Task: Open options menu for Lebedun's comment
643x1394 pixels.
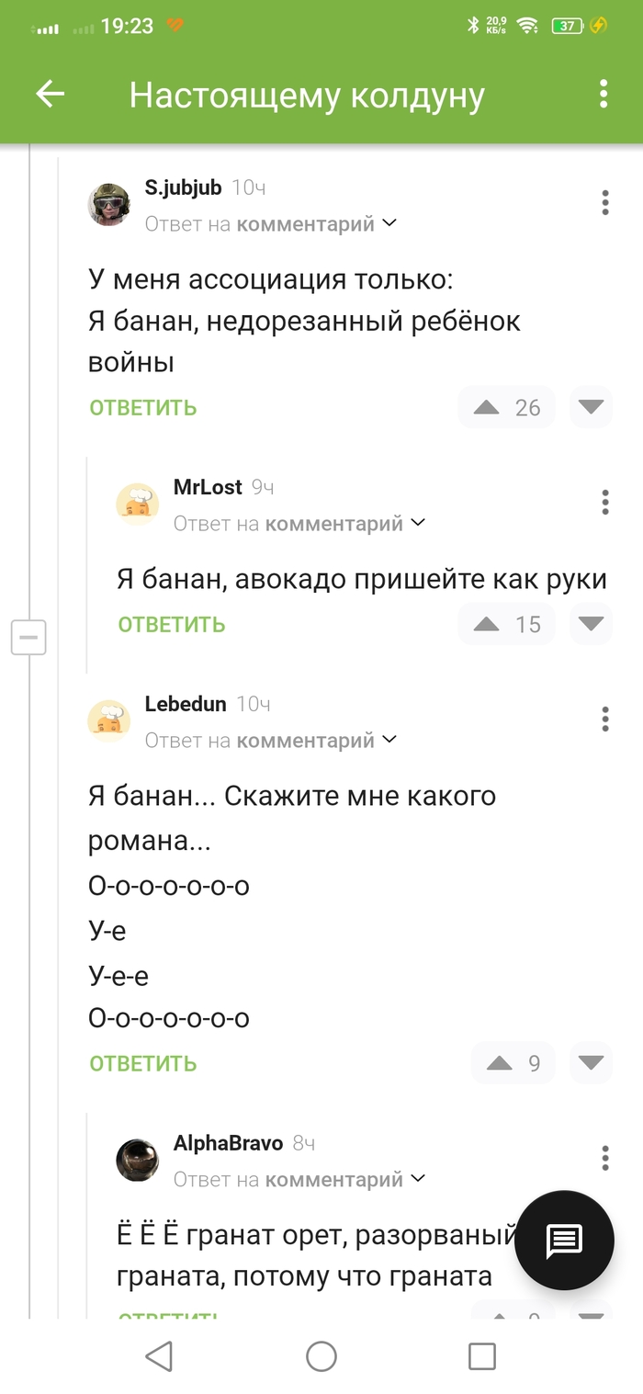Action: (x=604, y=719)
